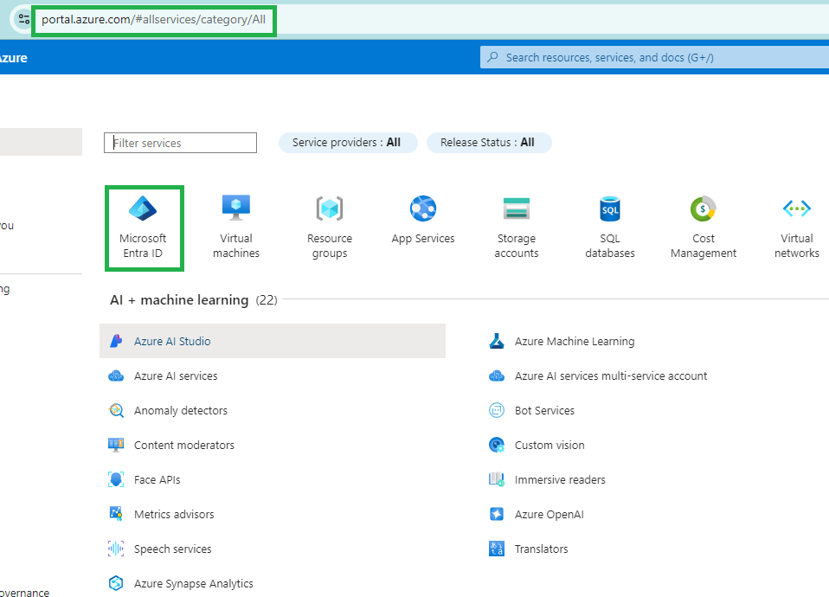Click the Azure AI Studio icon
Screen dimensions: 829x597
(116, 341)
